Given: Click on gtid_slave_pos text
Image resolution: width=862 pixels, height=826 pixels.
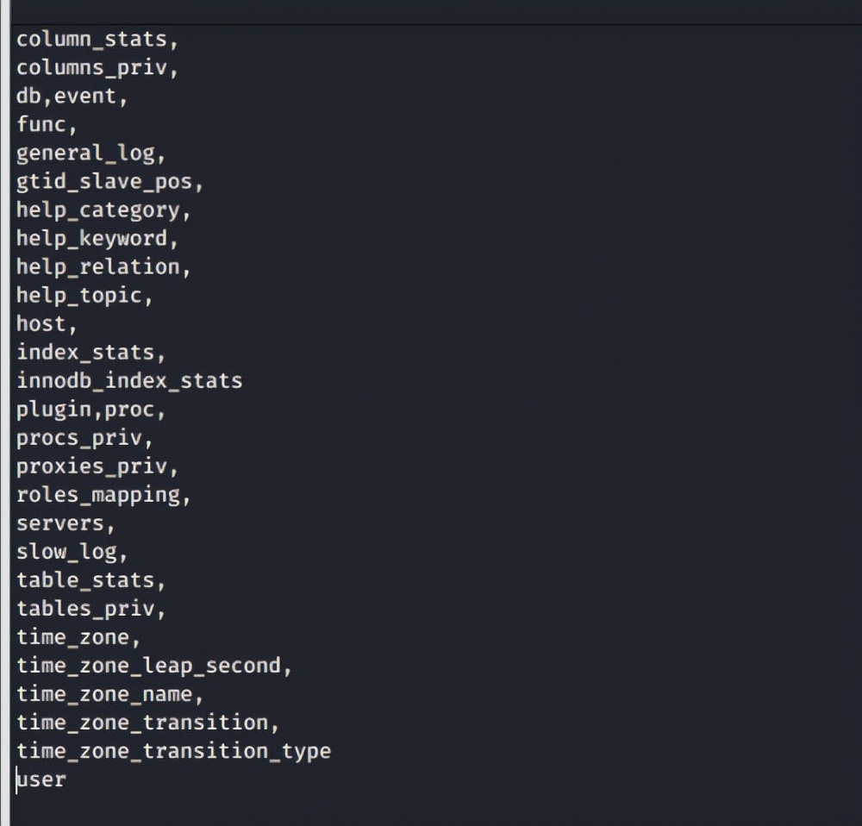Looking at the screenshot, I should click(x=104, y=182).
